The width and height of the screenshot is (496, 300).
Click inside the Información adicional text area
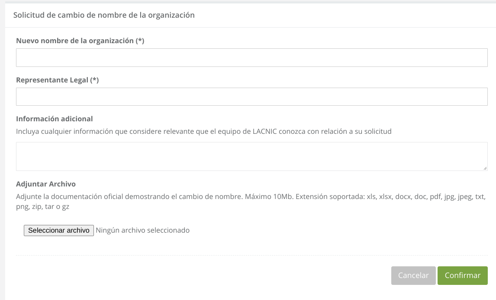tap(251, 156)
